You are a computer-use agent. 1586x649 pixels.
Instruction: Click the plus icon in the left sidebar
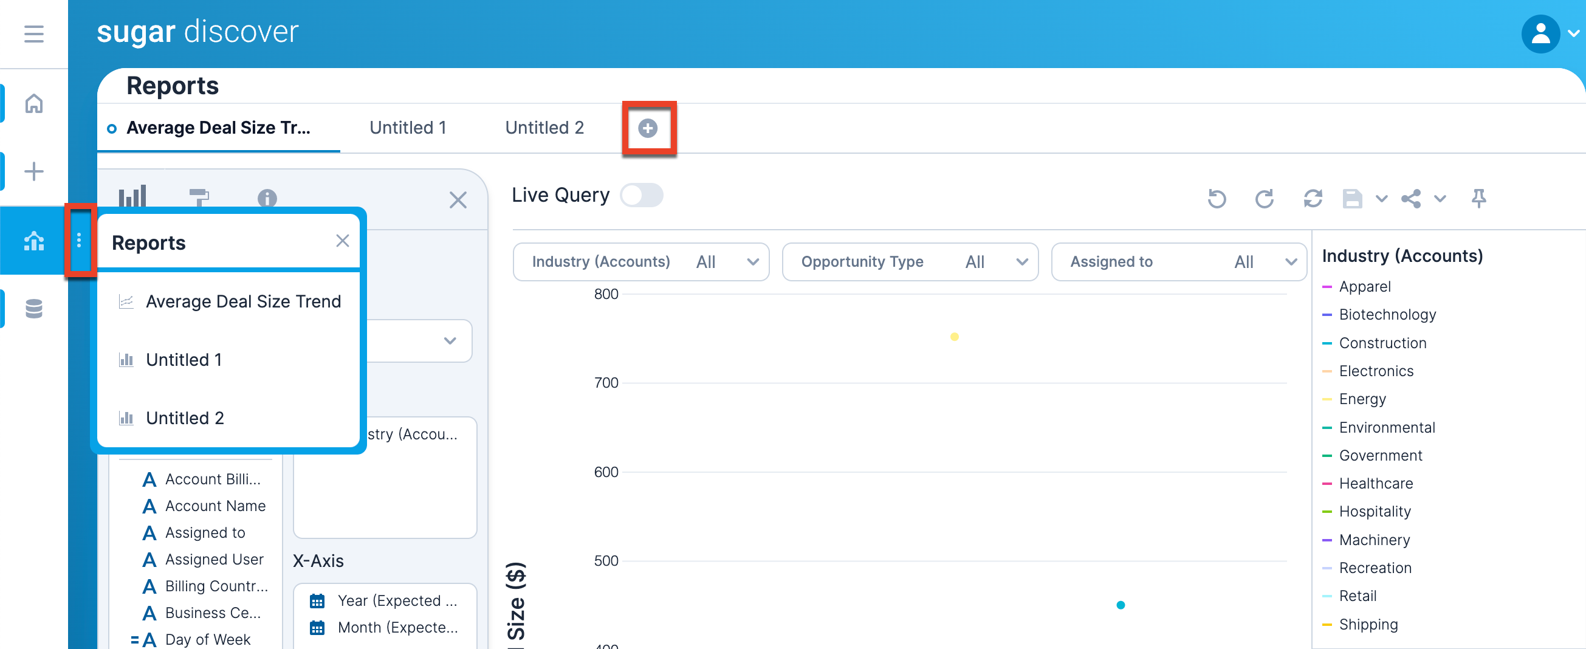click(34, 171)
